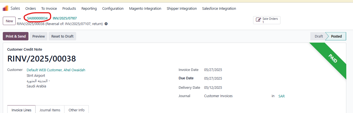Open the gear actions menu beside the credit note name
Screen dimensions: 353x113
click(106, 24)
